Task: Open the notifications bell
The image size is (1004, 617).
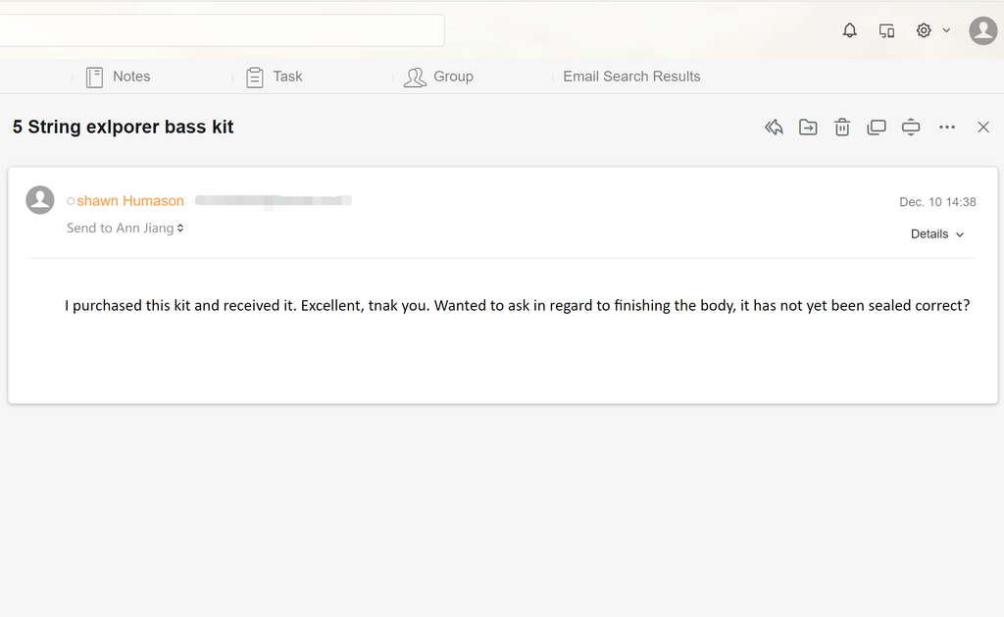Action: pos(850,30)
